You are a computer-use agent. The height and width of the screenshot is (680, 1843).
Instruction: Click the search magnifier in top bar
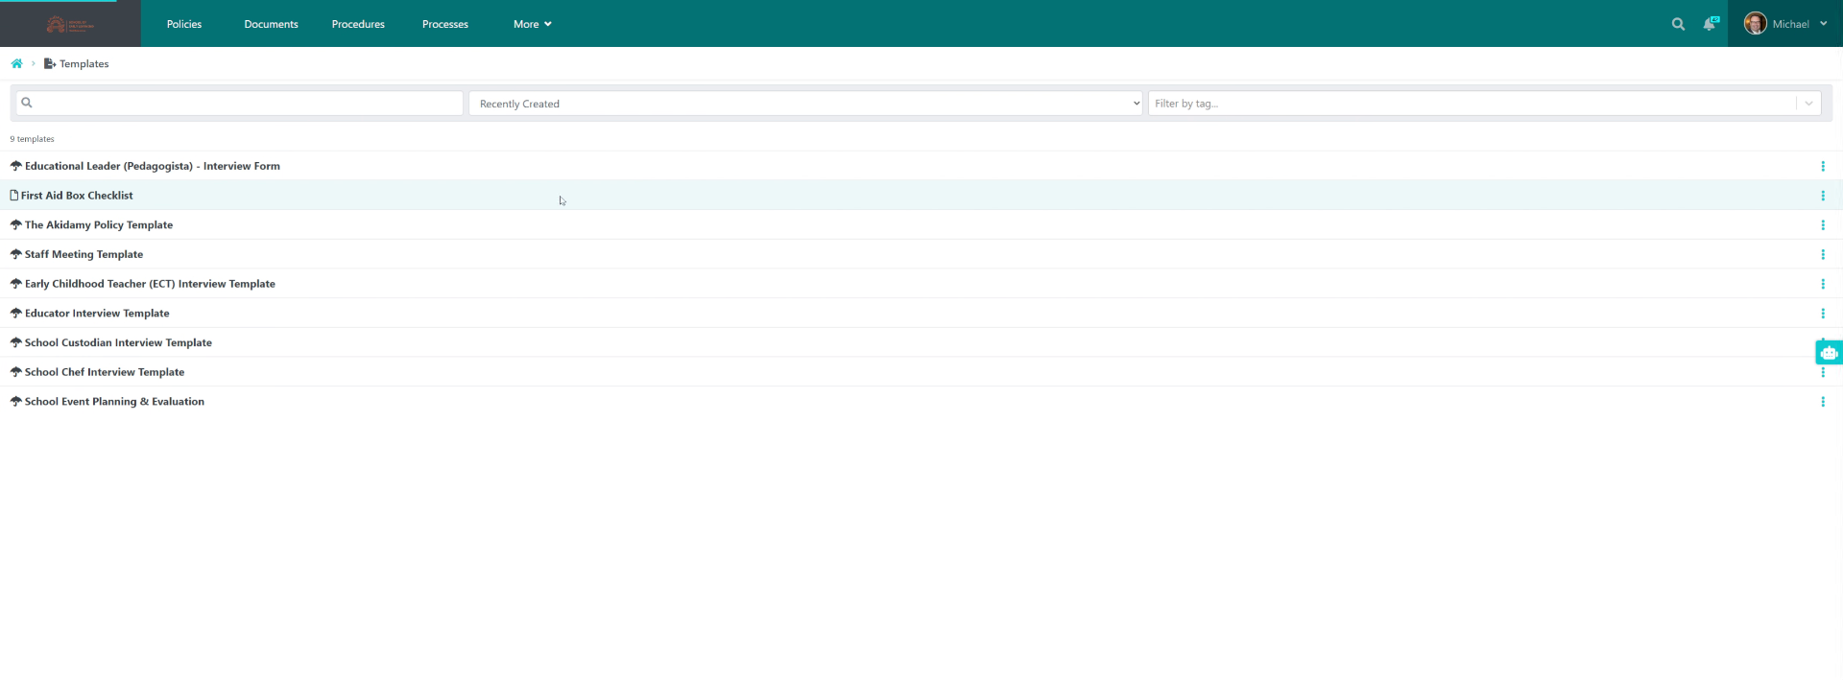[x=1678, y=24]
